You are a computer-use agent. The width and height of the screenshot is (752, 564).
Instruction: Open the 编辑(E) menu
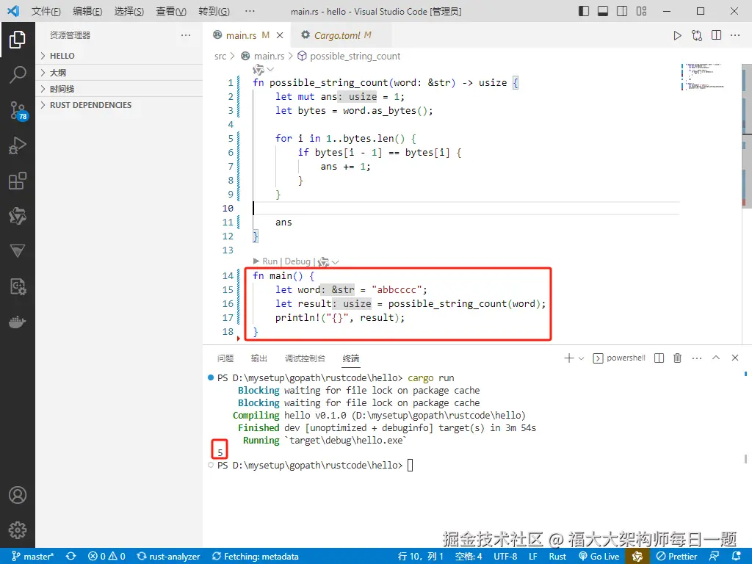[x=87, y=11]
